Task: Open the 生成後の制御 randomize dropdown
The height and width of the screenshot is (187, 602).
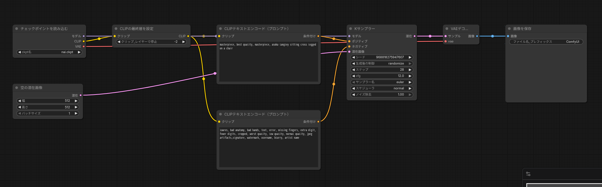Action: [x=382, y=63]
